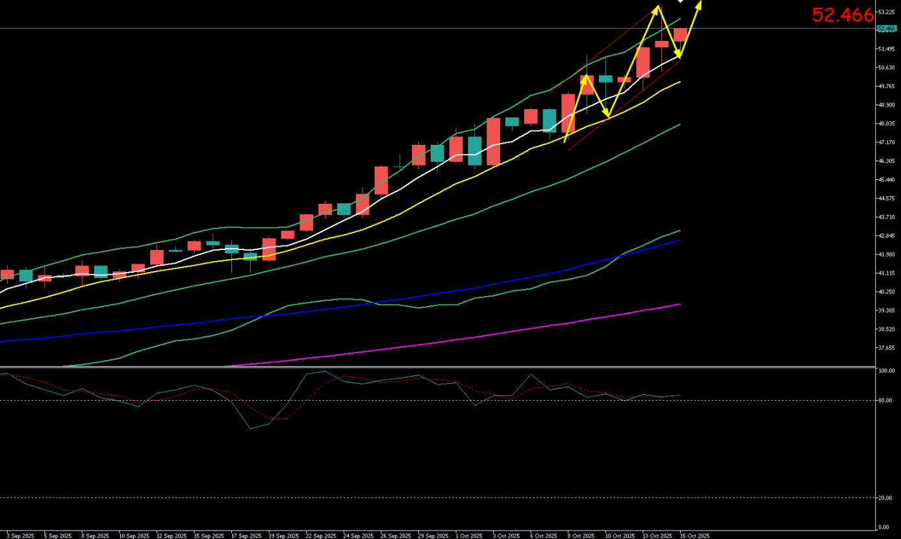Click the oscillator's lowest dip near 17 Sep
Screen dimensions: 901x539
click(x=251, y=429)
